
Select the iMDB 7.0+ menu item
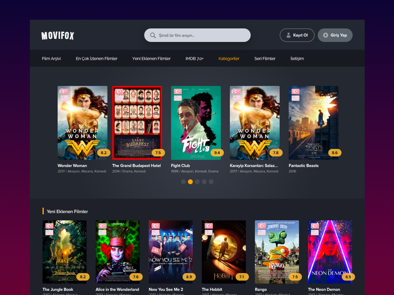pos(194,59)
